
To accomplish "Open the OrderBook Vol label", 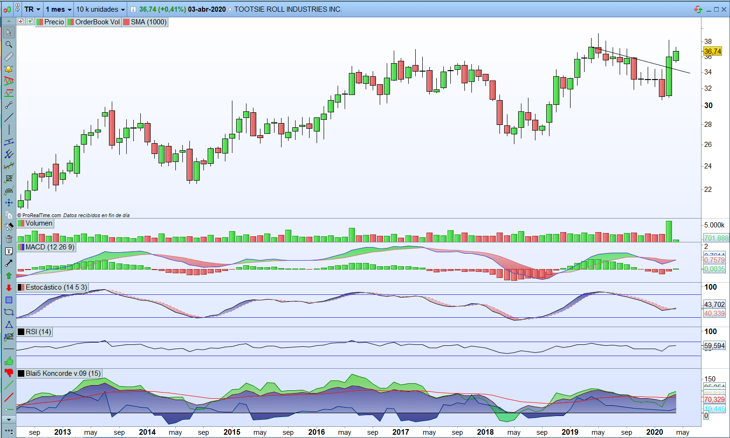I will pos(94,22).
